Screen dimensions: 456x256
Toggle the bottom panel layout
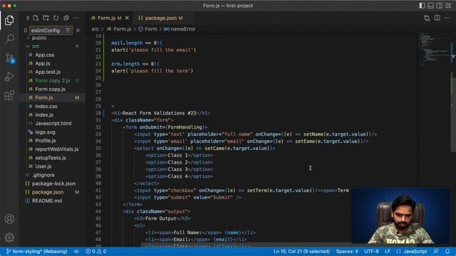430,6
